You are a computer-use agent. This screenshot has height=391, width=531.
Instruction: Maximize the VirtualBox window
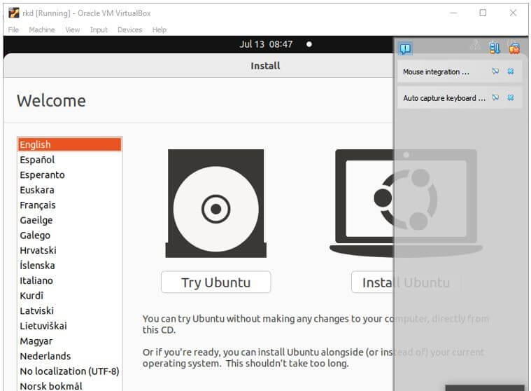pyautogui.click(x=483, y=13)
